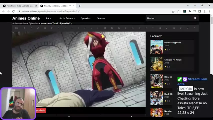Bookmark this page with star icon
213x120 pixels.
[x=178, y=11]
